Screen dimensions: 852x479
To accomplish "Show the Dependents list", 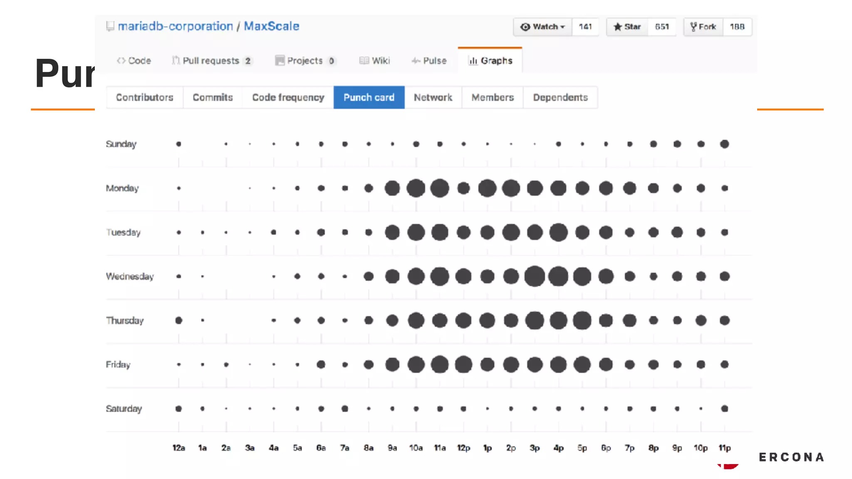I will click(x=560, y=97).
